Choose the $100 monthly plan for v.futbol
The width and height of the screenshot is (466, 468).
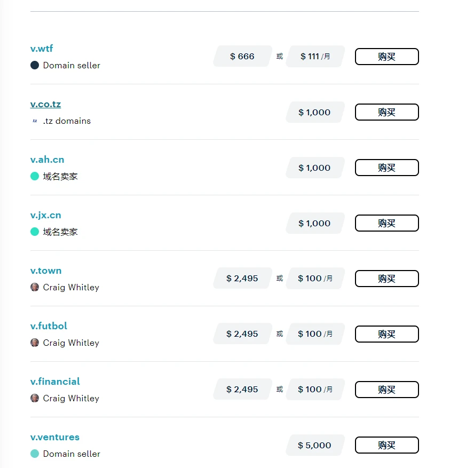coord(315,334)
